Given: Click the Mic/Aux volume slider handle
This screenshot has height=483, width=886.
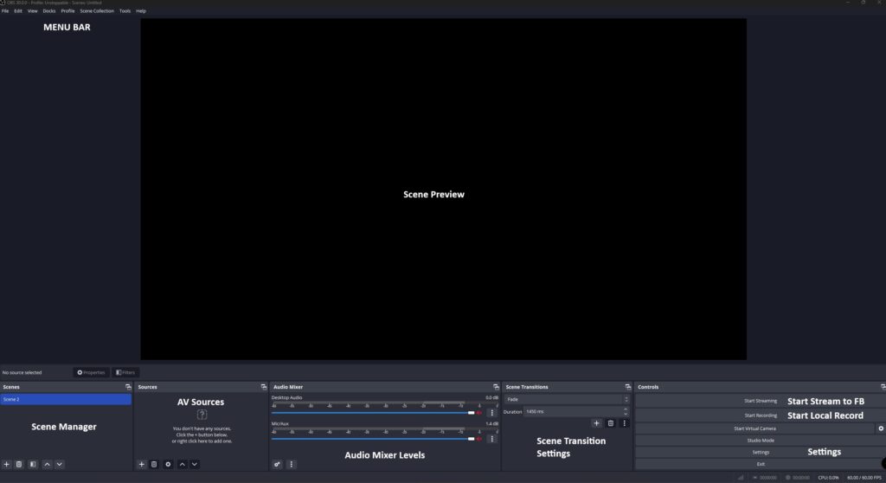Looking at the screenshot, I should coord(472,439).
